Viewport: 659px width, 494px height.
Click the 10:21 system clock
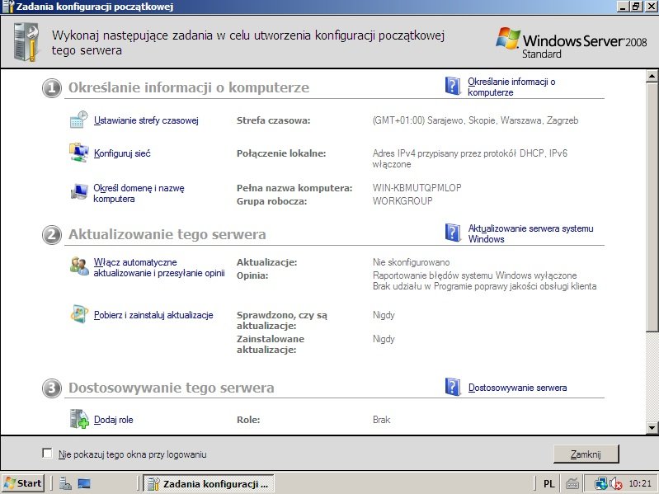[x=640, y=484]
